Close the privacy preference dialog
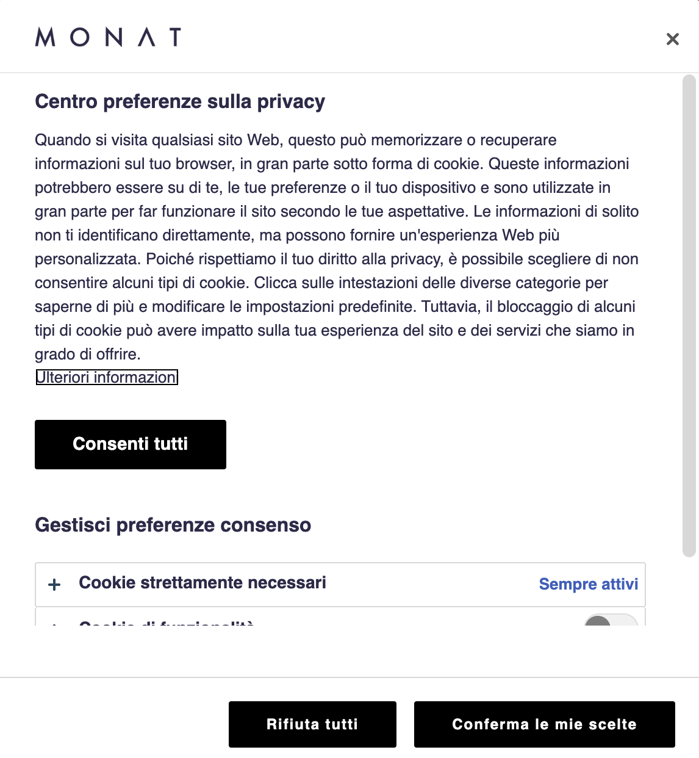This screenshot has width=699, height=758. point(672,39)
